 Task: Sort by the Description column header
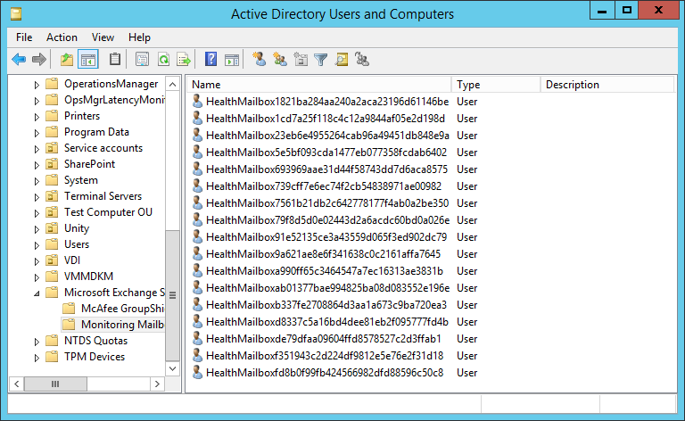click(x=607, y=85)
